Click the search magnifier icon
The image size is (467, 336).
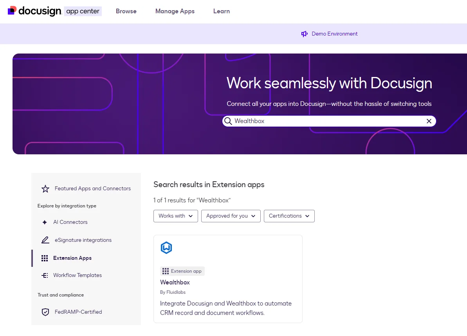[228, 121]
